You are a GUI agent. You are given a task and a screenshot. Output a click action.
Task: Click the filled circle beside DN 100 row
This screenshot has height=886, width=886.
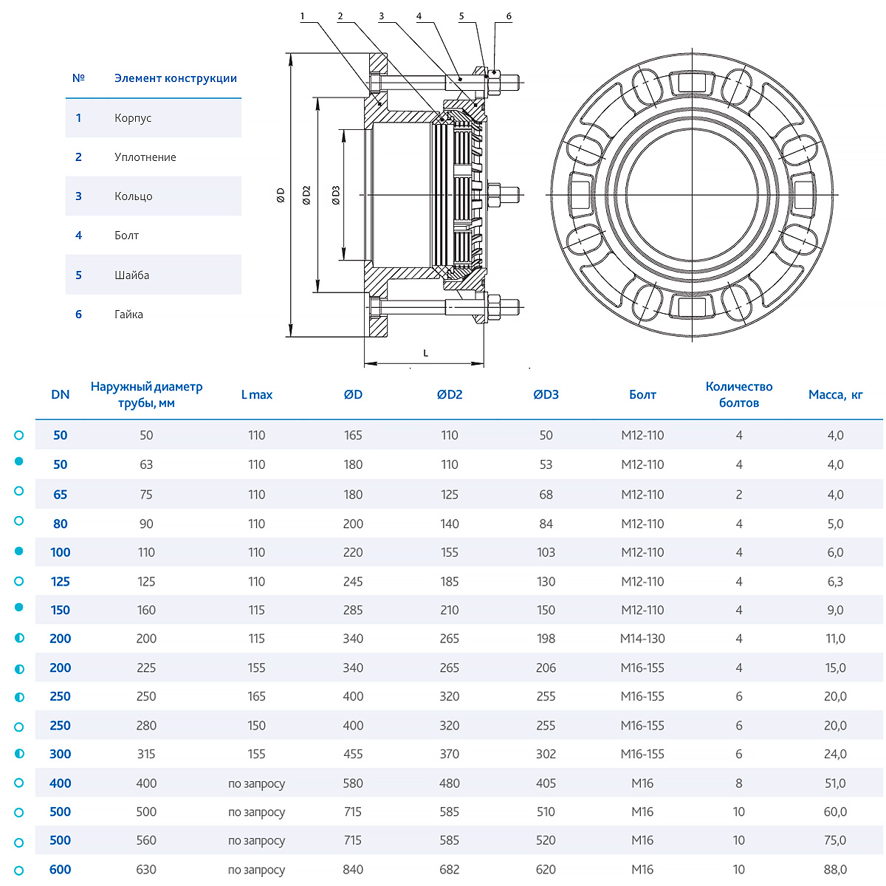click(19, 552)
